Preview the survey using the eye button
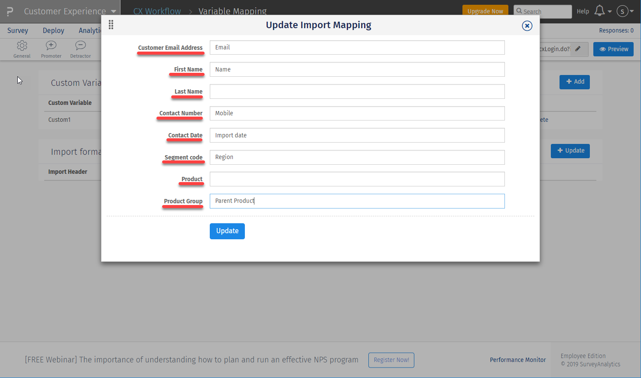Image resolution: width=641 pixels, height=378 pixels. tap(613, 49)
